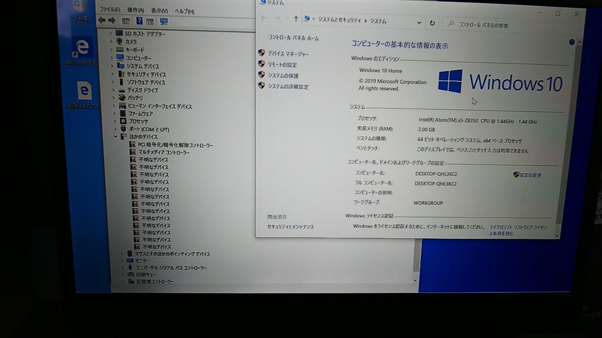
Task: Select the セキュリティ デバイス tree item
Action: point(146,75)
